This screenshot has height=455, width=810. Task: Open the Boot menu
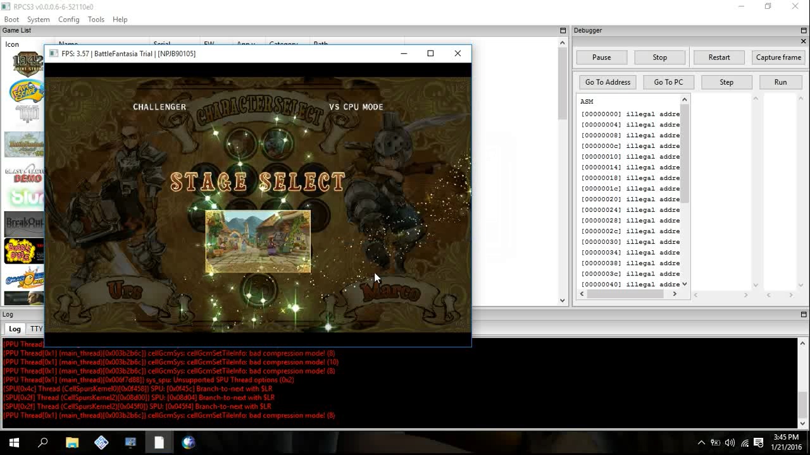(x=11, y=20)
